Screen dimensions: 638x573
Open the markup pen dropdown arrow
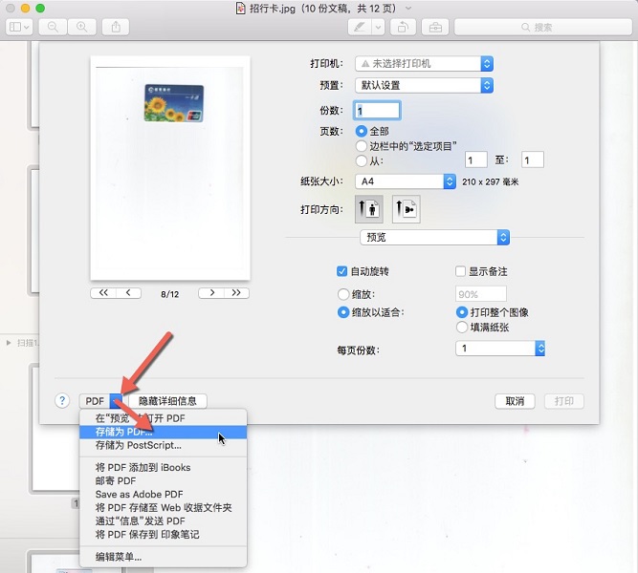[378, 28]
